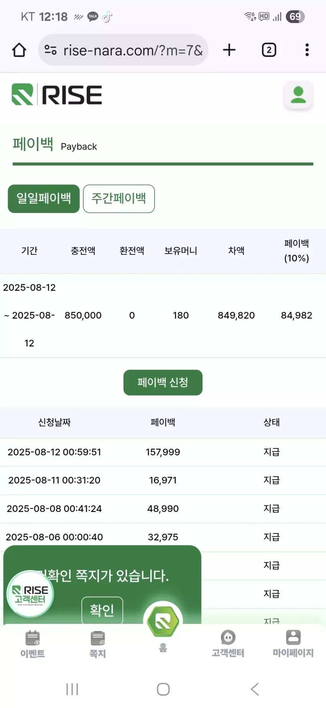This screenshot has width=326, height=708.
Task: Open the RISE 고객센터 floating badge
Action: click(x=30, y=594)
